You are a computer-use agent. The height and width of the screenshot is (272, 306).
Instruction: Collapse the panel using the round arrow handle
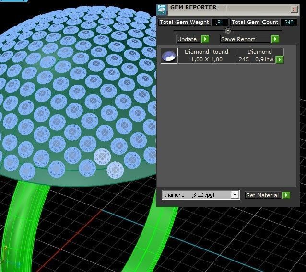point(227,31)
